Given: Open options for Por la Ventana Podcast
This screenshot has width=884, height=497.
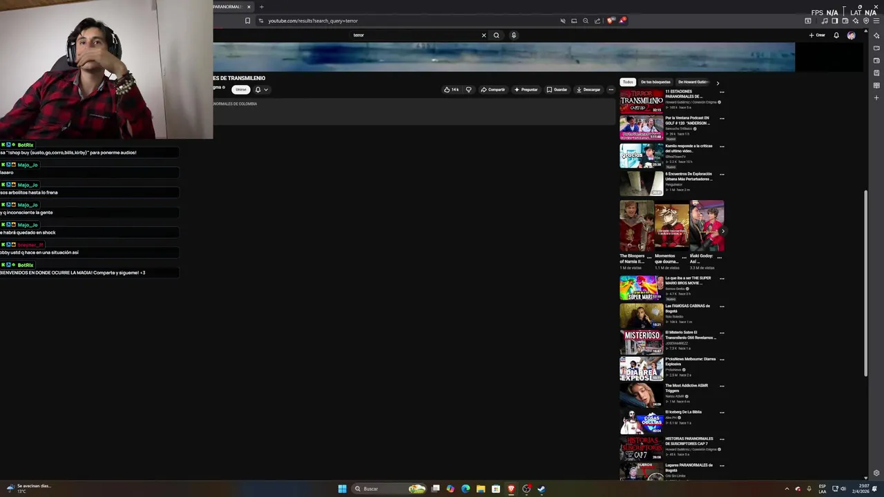Looking at the screenshot, I should (722, 118).
